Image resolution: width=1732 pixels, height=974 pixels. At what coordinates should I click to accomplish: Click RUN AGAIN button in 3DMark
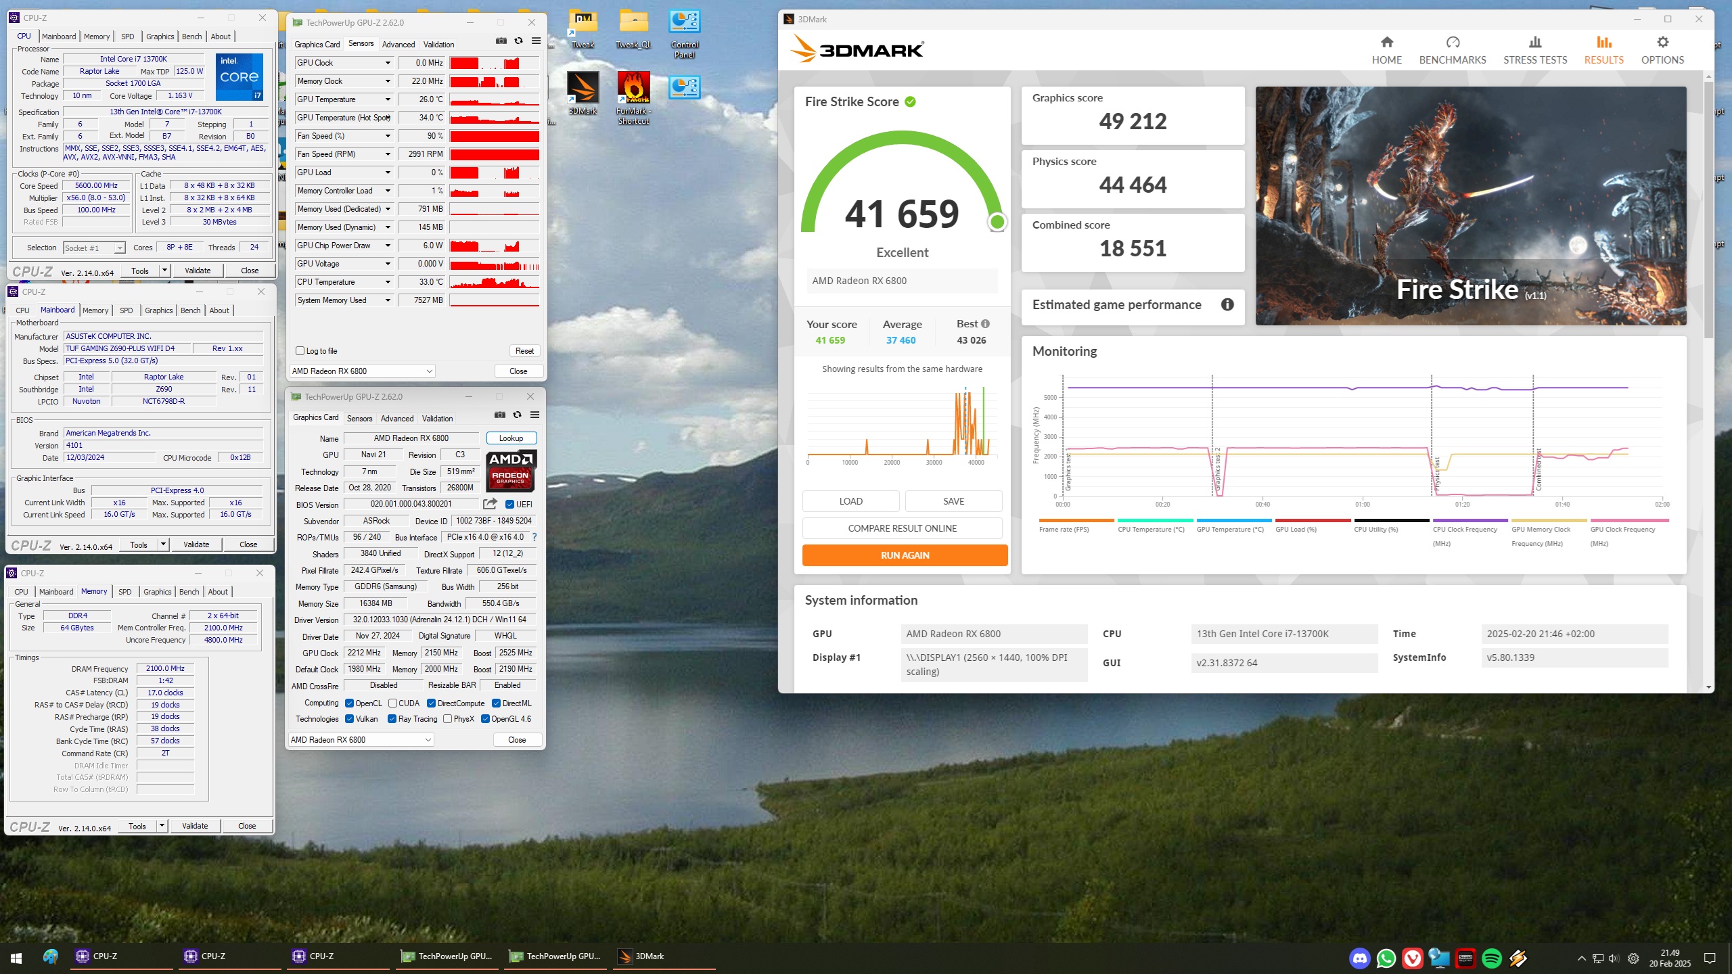point(905,555)
